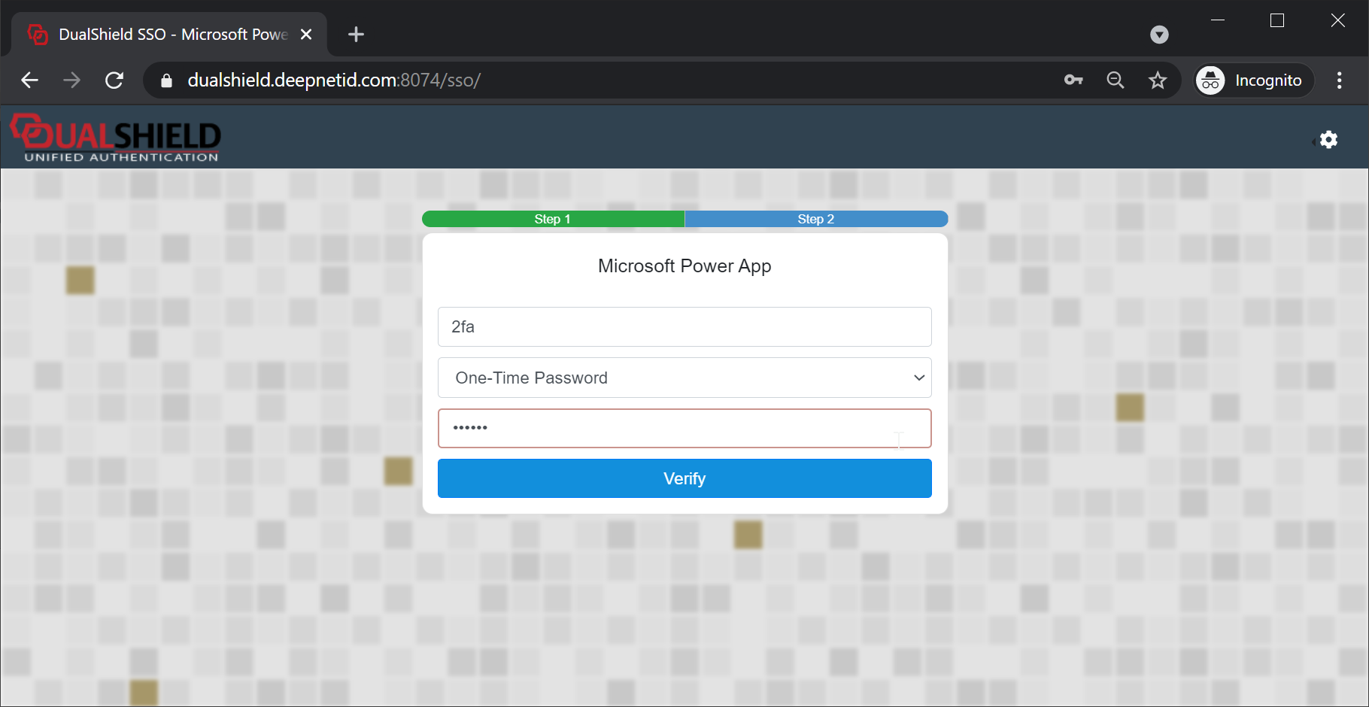
Task: Click the saved passwords key icon
Action: (1073, 80)
